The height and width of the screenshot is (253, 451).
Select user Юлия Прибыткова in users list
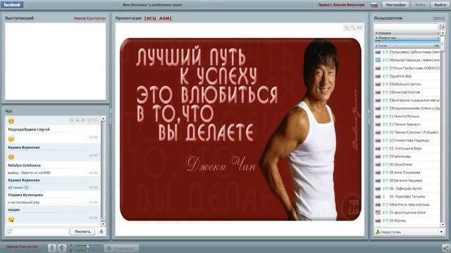pos(407,68)
